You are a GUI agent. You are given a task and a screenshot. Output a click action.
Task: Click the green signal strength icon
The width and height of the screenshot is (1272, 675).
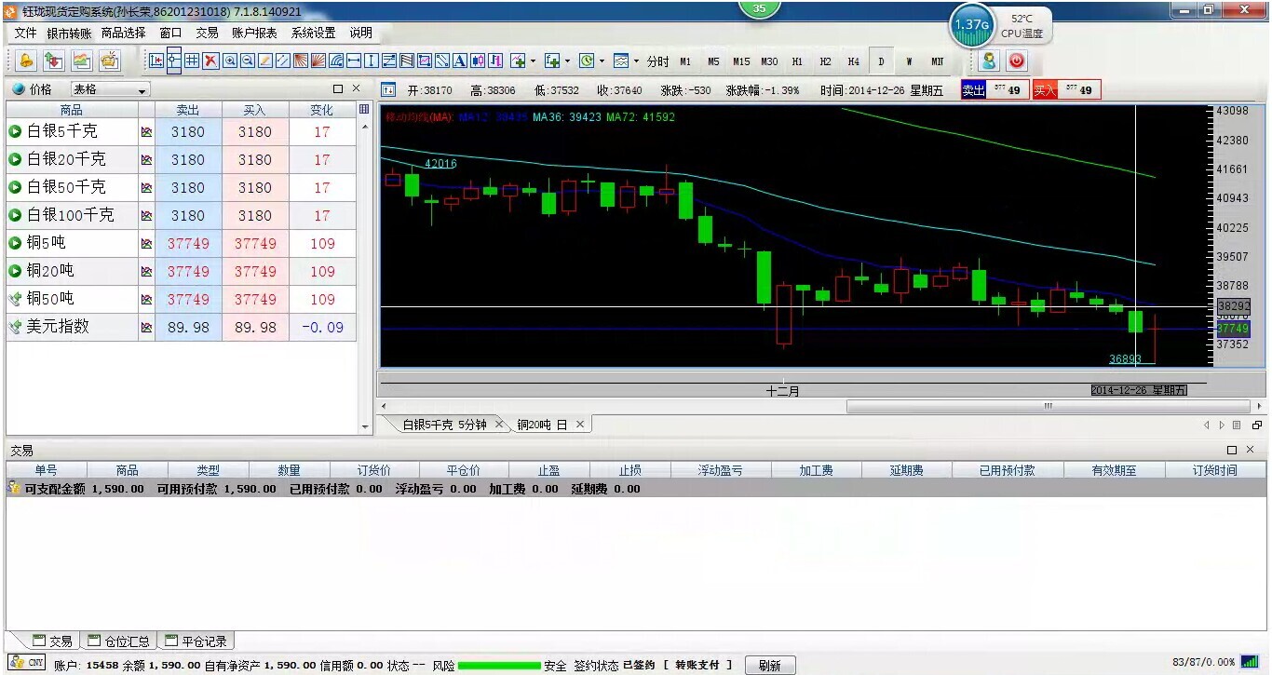pyautogui.click(x=1251, y=662)
